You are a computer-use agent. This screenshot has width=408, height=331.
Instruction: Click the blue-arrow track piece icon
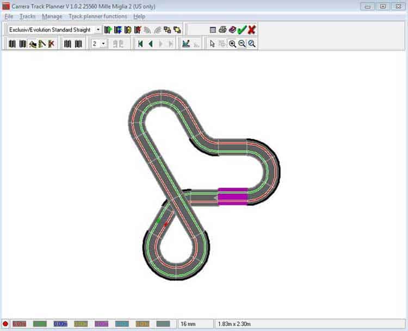point(118,30)
